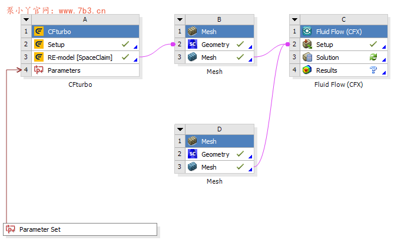The height and width of the screenshot is (247, 401).
Task: Click the blue mesh cube icon in system D
Action: pos(193,167)
